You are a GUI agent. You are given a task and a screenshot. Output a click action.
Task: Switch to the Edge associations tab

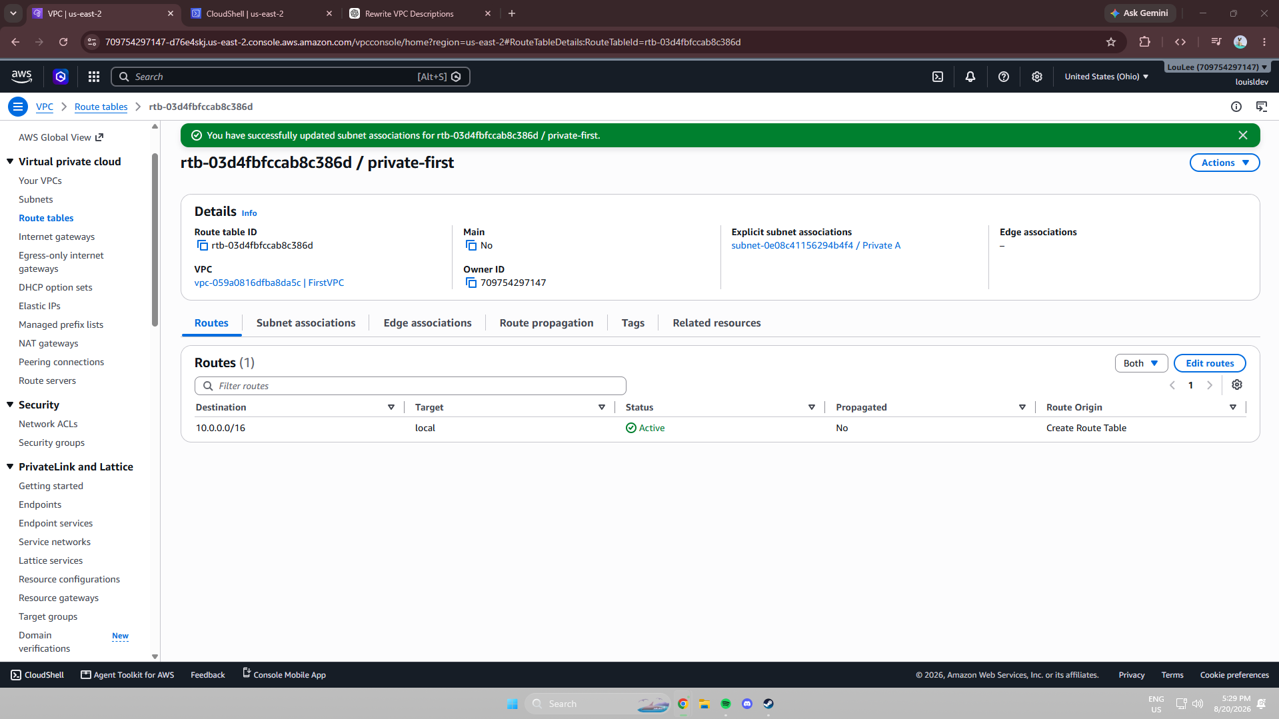(x=427, y=323)
